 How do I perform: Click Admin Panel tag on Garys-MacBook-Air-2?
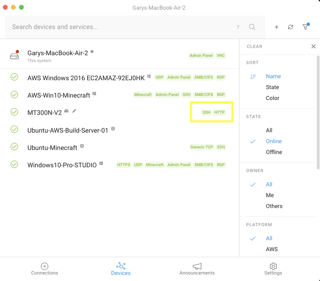click(x=201, y=56)
